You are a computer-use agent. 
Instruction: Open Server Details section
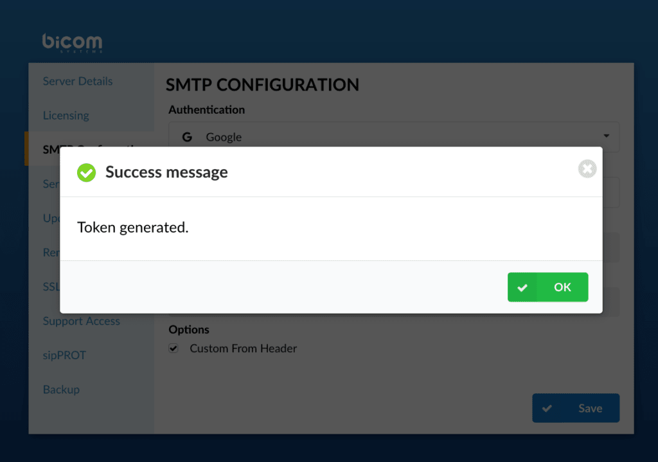78,81
